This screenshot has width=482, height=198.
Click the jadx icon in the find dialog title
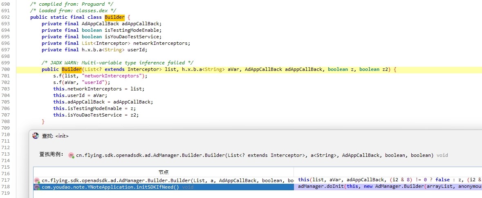(36, 136)
